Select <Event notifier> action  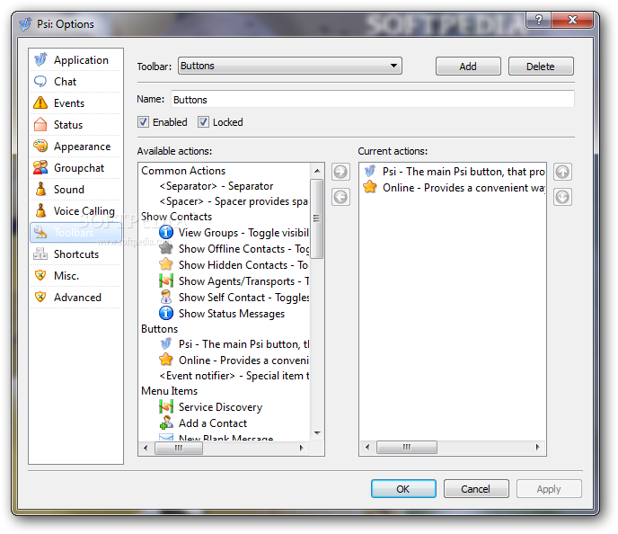coord(234,376)
